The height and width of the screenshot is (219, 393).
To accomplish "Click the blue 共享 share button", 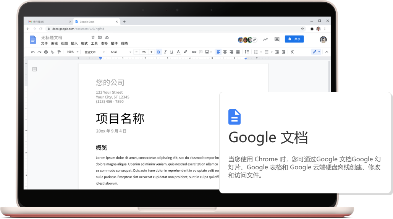I will point(294,39).
